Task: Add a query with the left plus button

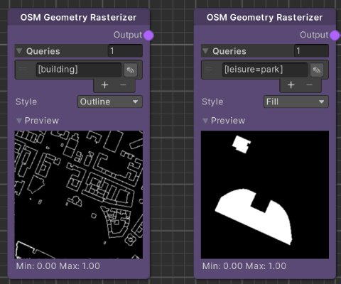Action: point(104,85)
